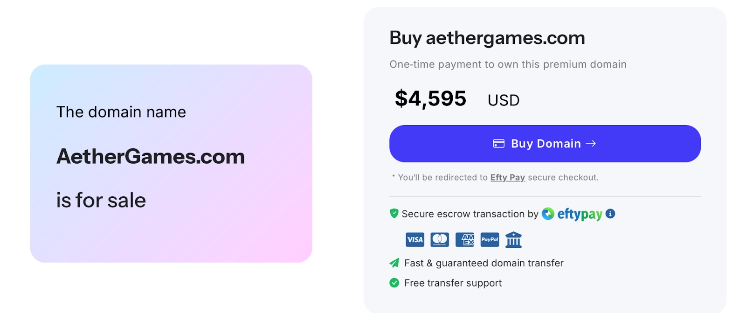Click the eftypay info icon
Screen dimensions: 746x313
[610, 214]
